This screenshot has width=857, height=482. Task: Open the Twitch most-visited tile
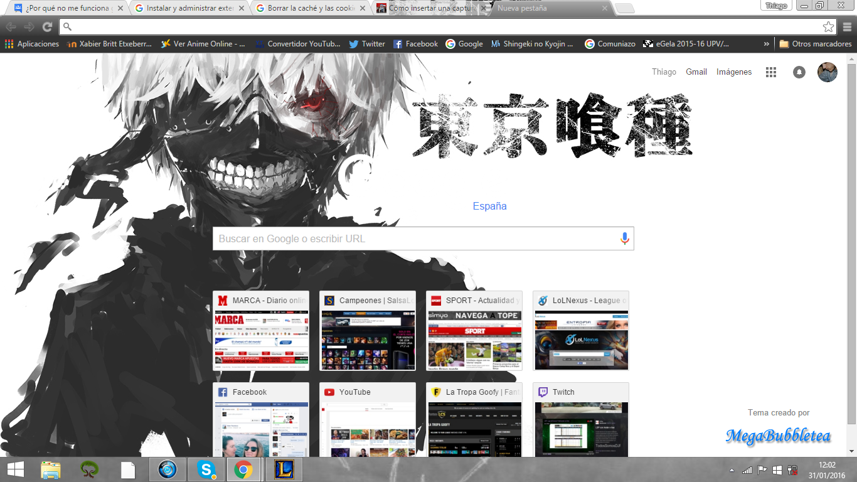(581, 420)
